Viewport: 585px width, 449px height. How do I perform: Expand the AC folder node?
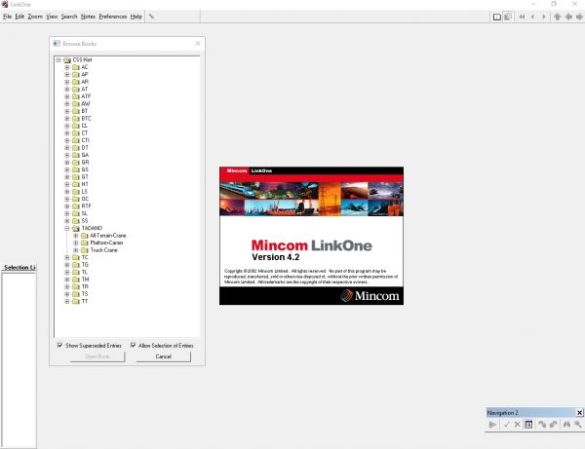point(66,67)
